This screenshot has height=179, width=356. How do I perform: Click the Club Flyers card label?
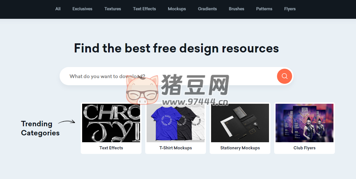pos(304,148)
